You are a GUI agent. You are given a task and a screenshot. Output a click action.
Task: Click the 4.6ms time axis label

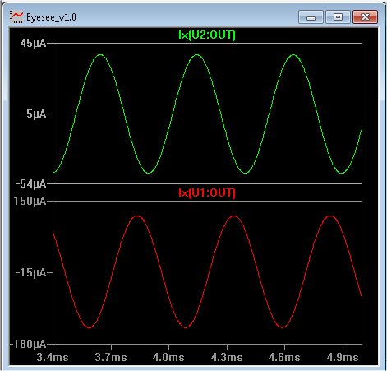[284, 357]
